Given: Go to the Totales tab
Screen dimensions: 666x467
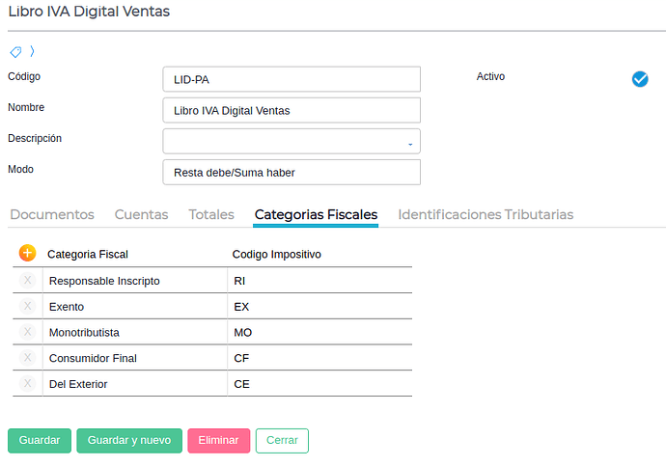Looking at the screenshot, I should (x=211, y=214).
